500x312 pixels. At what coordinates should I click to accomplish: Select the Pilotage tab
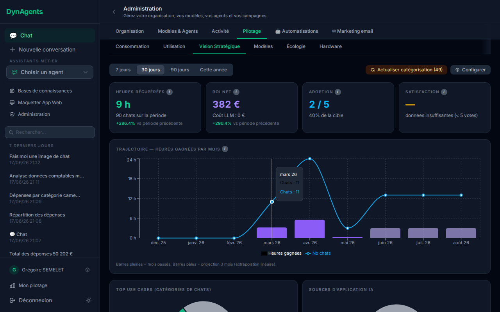252,31
